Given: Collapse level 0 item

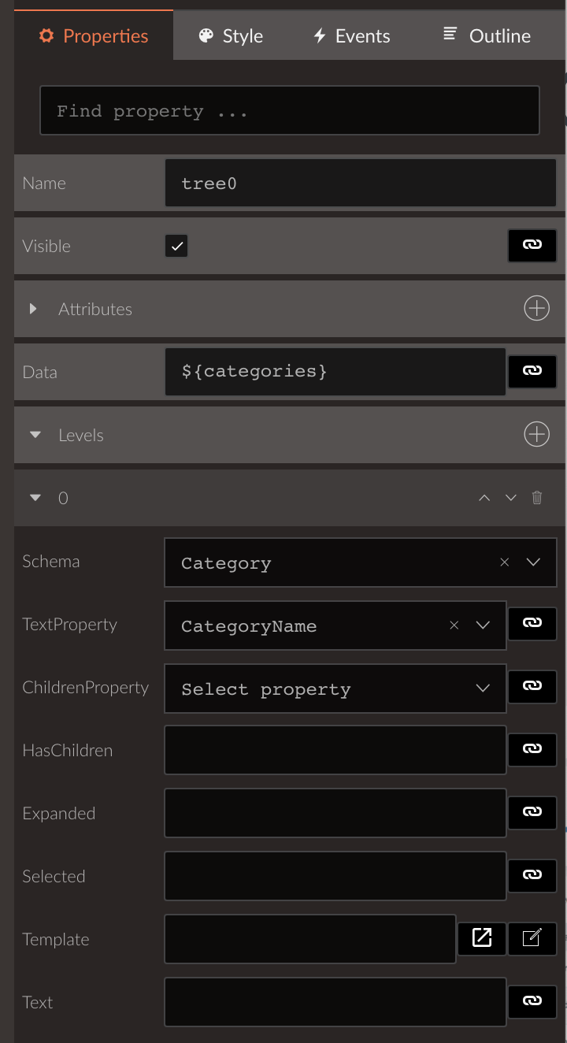Looking at the screenshot, I should pos(35,498).
